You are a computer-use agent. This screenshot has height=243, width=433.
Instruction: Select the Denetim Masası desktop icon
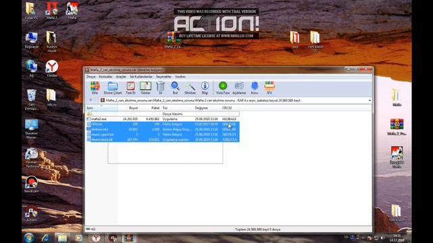32,129
